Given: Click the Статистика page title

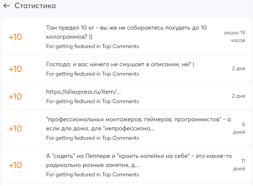Looking at the screenshot, I should 35,6.
